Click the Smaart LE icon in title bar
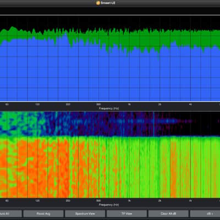The width and height of the screenshot is (220, 220). pos(98,3)
